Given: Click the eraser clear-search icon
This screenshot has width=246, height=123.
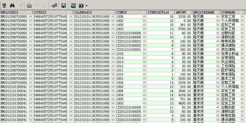Looking at the screenshot, I should (21, 6).
